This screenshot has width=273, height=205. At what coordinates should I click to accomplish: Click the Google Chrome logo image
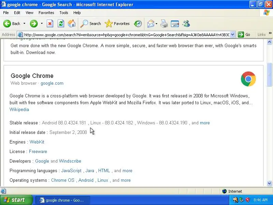248,79
